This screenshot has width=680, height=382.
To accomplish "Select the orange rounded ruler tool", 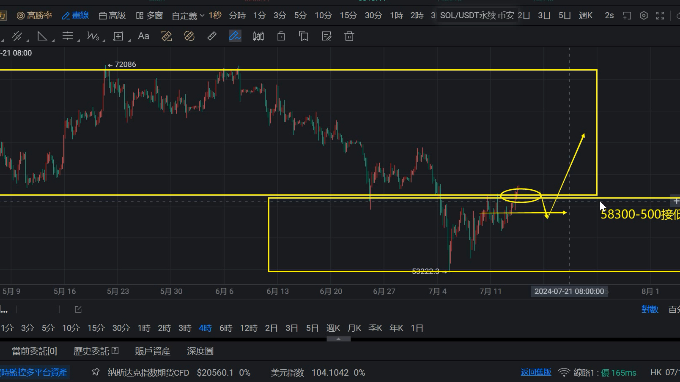I will coord(189,36).
